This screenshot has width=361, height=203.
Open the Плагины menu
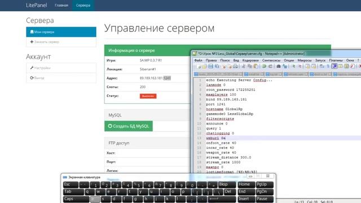[336, 60]
